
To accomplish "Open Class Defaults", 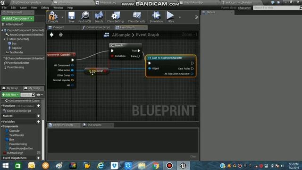I will pyautogui.click(x=136, y=17).
